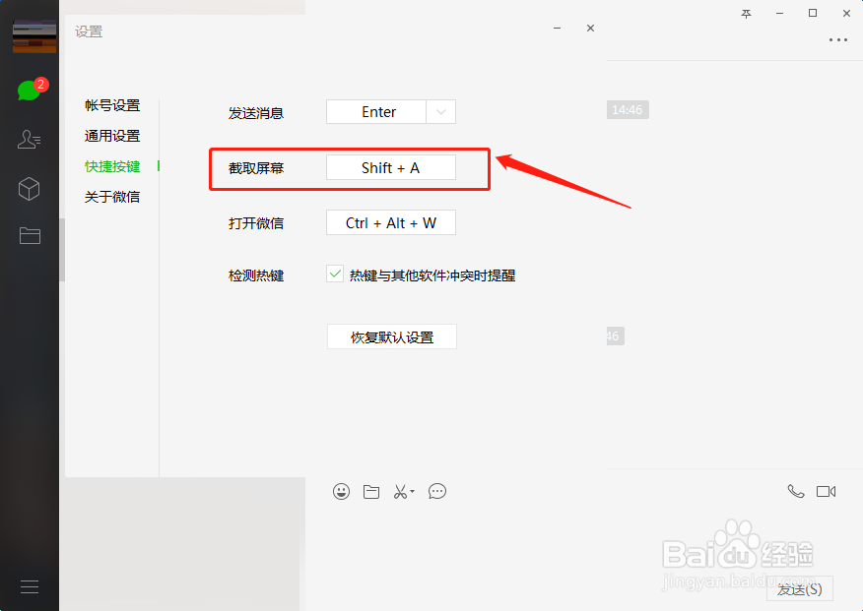Select 快捷按键 in the settings menu
The image size is (863, 611).
click(112, 166)
